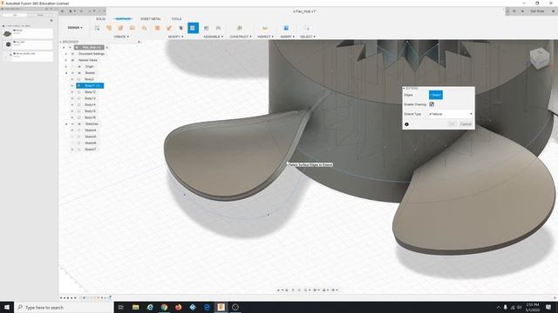Open the CONSTRUCT dropdown menu
558x313 pixels.
241,37
